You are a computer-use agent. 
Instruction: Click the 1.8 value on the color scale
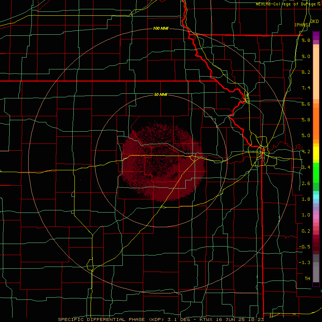click(306, 199)
